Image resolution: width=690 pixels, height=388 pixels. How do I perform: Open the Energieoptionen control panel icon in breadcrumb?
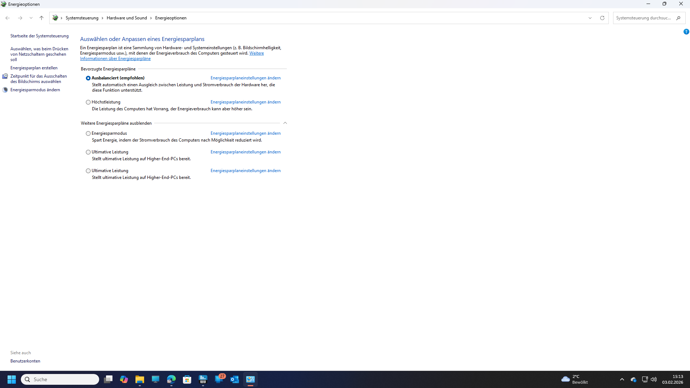55,18
